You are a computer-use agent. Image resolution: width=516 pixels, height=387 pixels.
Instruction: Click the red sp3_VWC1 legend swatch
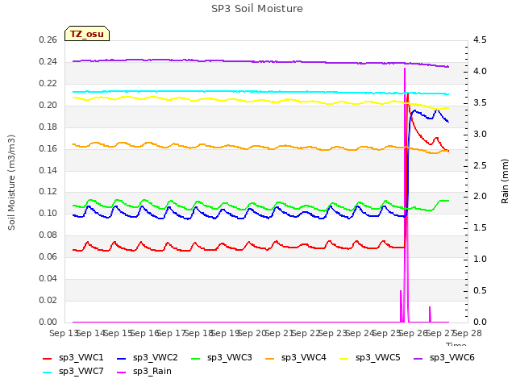point(48,359)
